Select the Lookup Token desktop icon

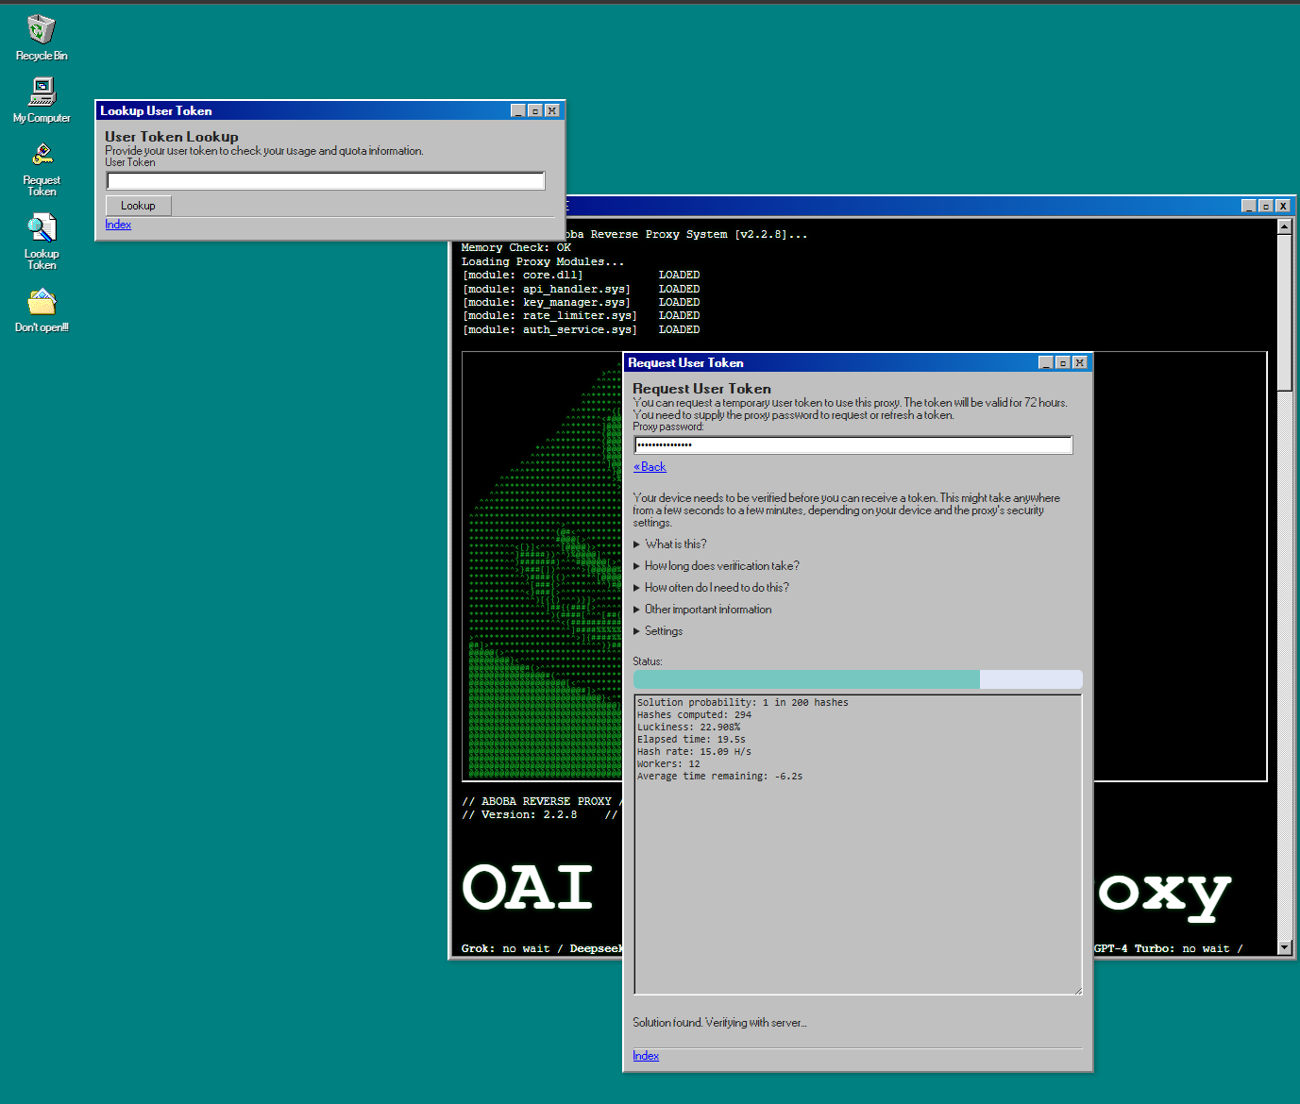42,242
